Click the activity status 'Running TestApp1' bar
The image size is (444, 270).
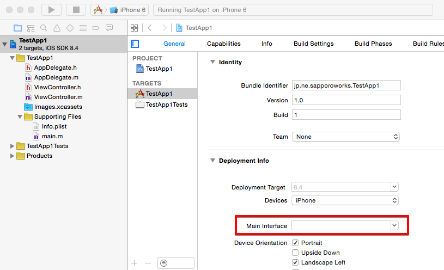click(293, 10)
